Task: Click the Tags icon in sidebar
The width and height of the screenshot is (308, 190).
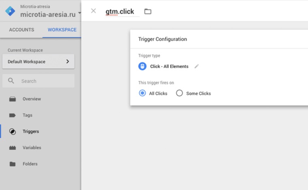Action: [x=13, y=115]
